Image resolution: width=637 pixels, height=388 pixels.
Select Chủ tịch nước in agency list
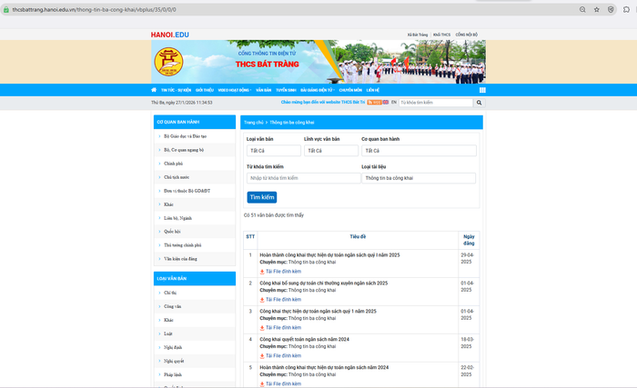tap(177, 177)
